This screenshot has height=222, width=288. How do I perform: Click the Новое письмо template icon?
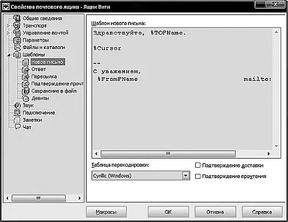[x=25, y=62]
